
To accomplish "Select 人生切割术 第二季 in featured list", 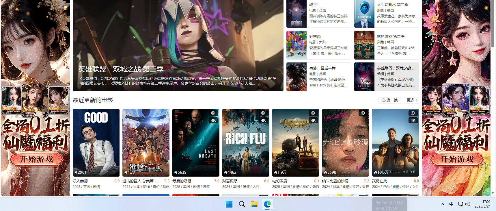I will pyautogui.click(x=387, y=13).
